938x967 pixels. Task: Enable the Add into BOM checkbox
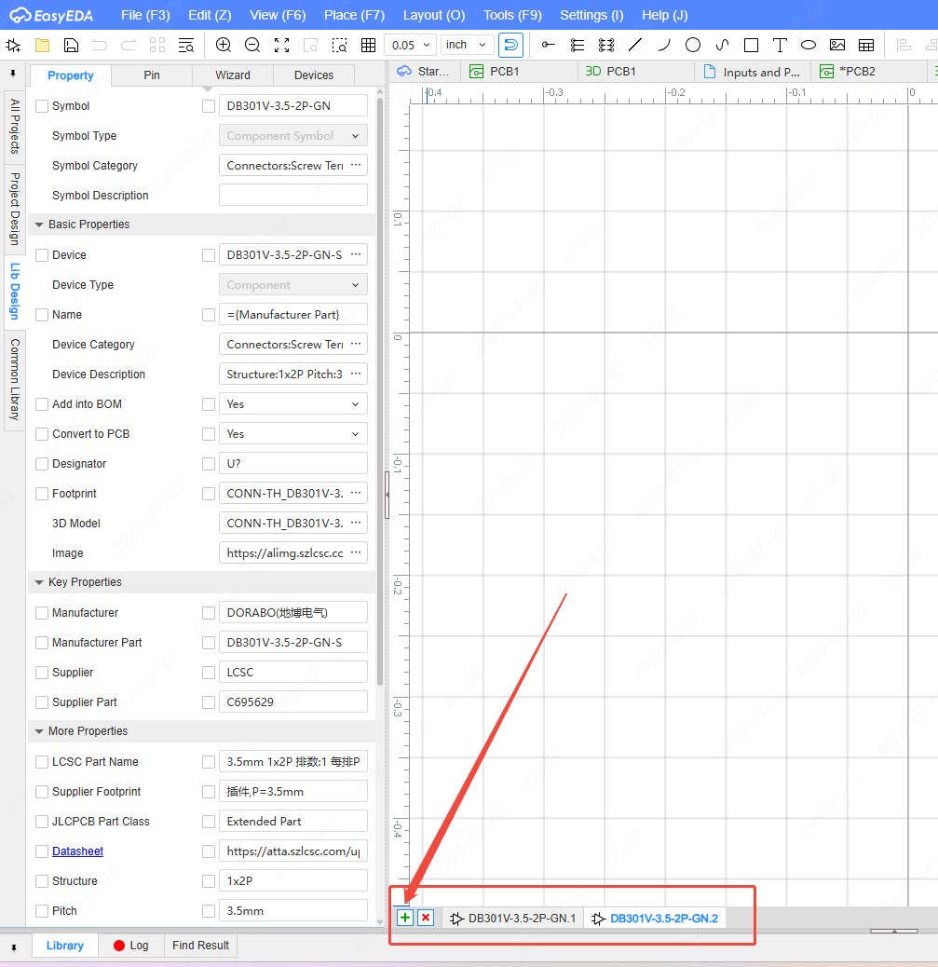(42, 404)
